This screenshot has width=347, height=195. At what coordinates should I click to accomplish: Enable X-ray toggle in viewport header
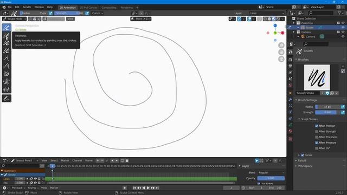259,19
